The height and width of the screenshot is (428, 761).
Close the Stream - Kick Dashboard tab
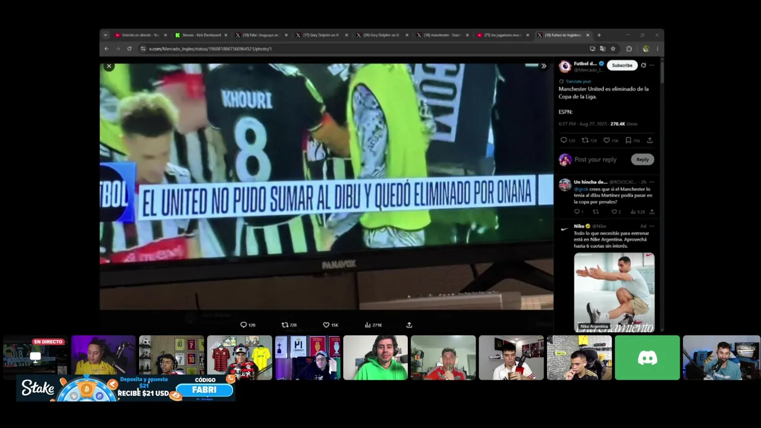pos(226,35)
